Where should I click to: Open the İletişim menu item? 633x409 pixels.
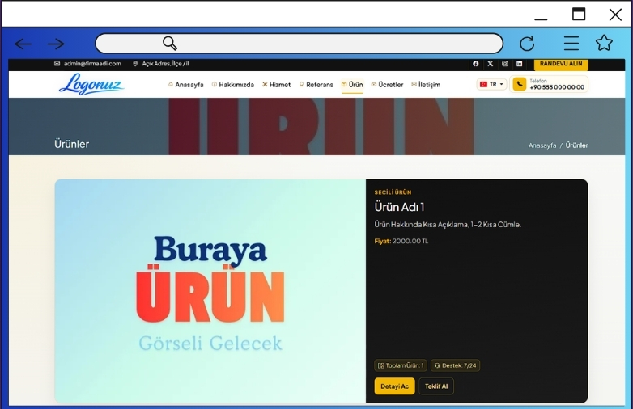(x=426, y=85)
